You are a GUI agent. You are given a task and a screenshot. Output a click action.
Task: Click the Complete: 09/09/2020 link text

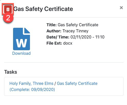[32, 89]
